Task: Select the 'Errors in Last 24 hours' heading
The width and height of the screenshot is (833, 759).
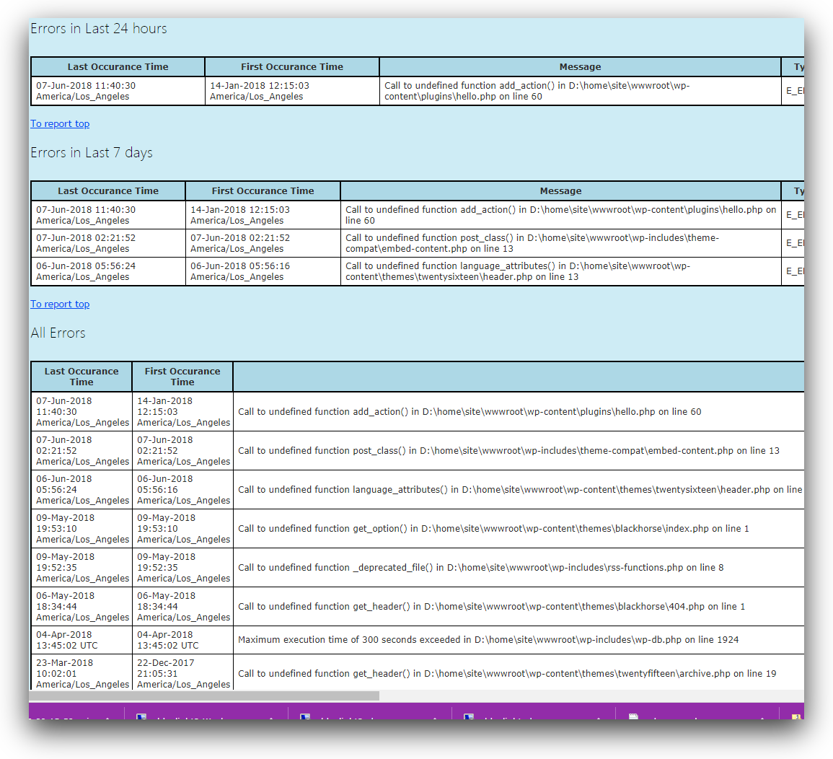Action: [99, 29]
